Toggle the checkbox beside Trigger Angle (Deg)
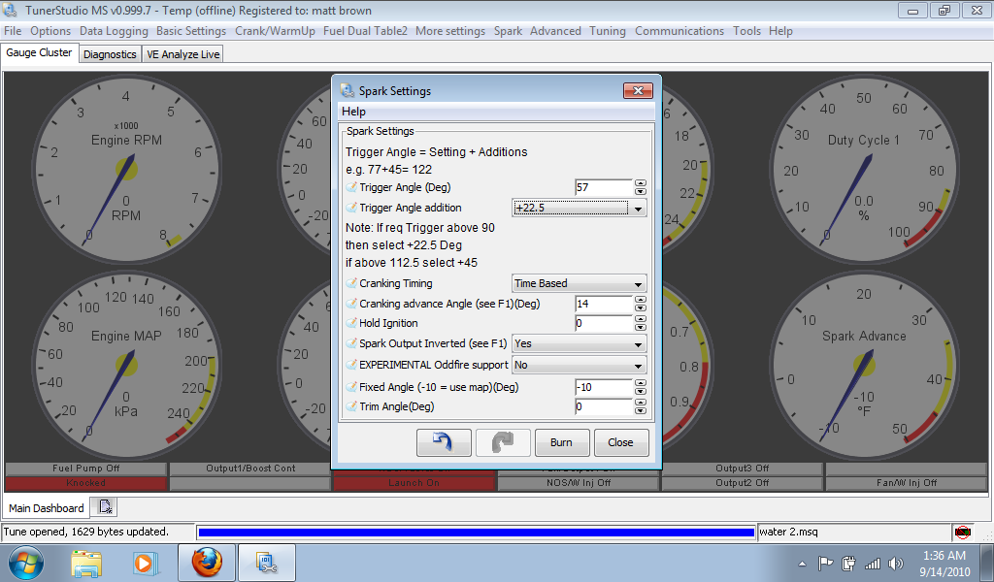This screenshot has width=994, height=582. pos(351,187)
